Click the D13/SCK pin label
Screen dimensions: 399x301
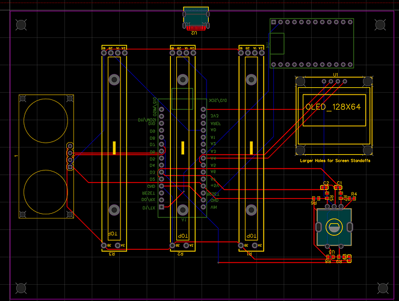(218, 101)
